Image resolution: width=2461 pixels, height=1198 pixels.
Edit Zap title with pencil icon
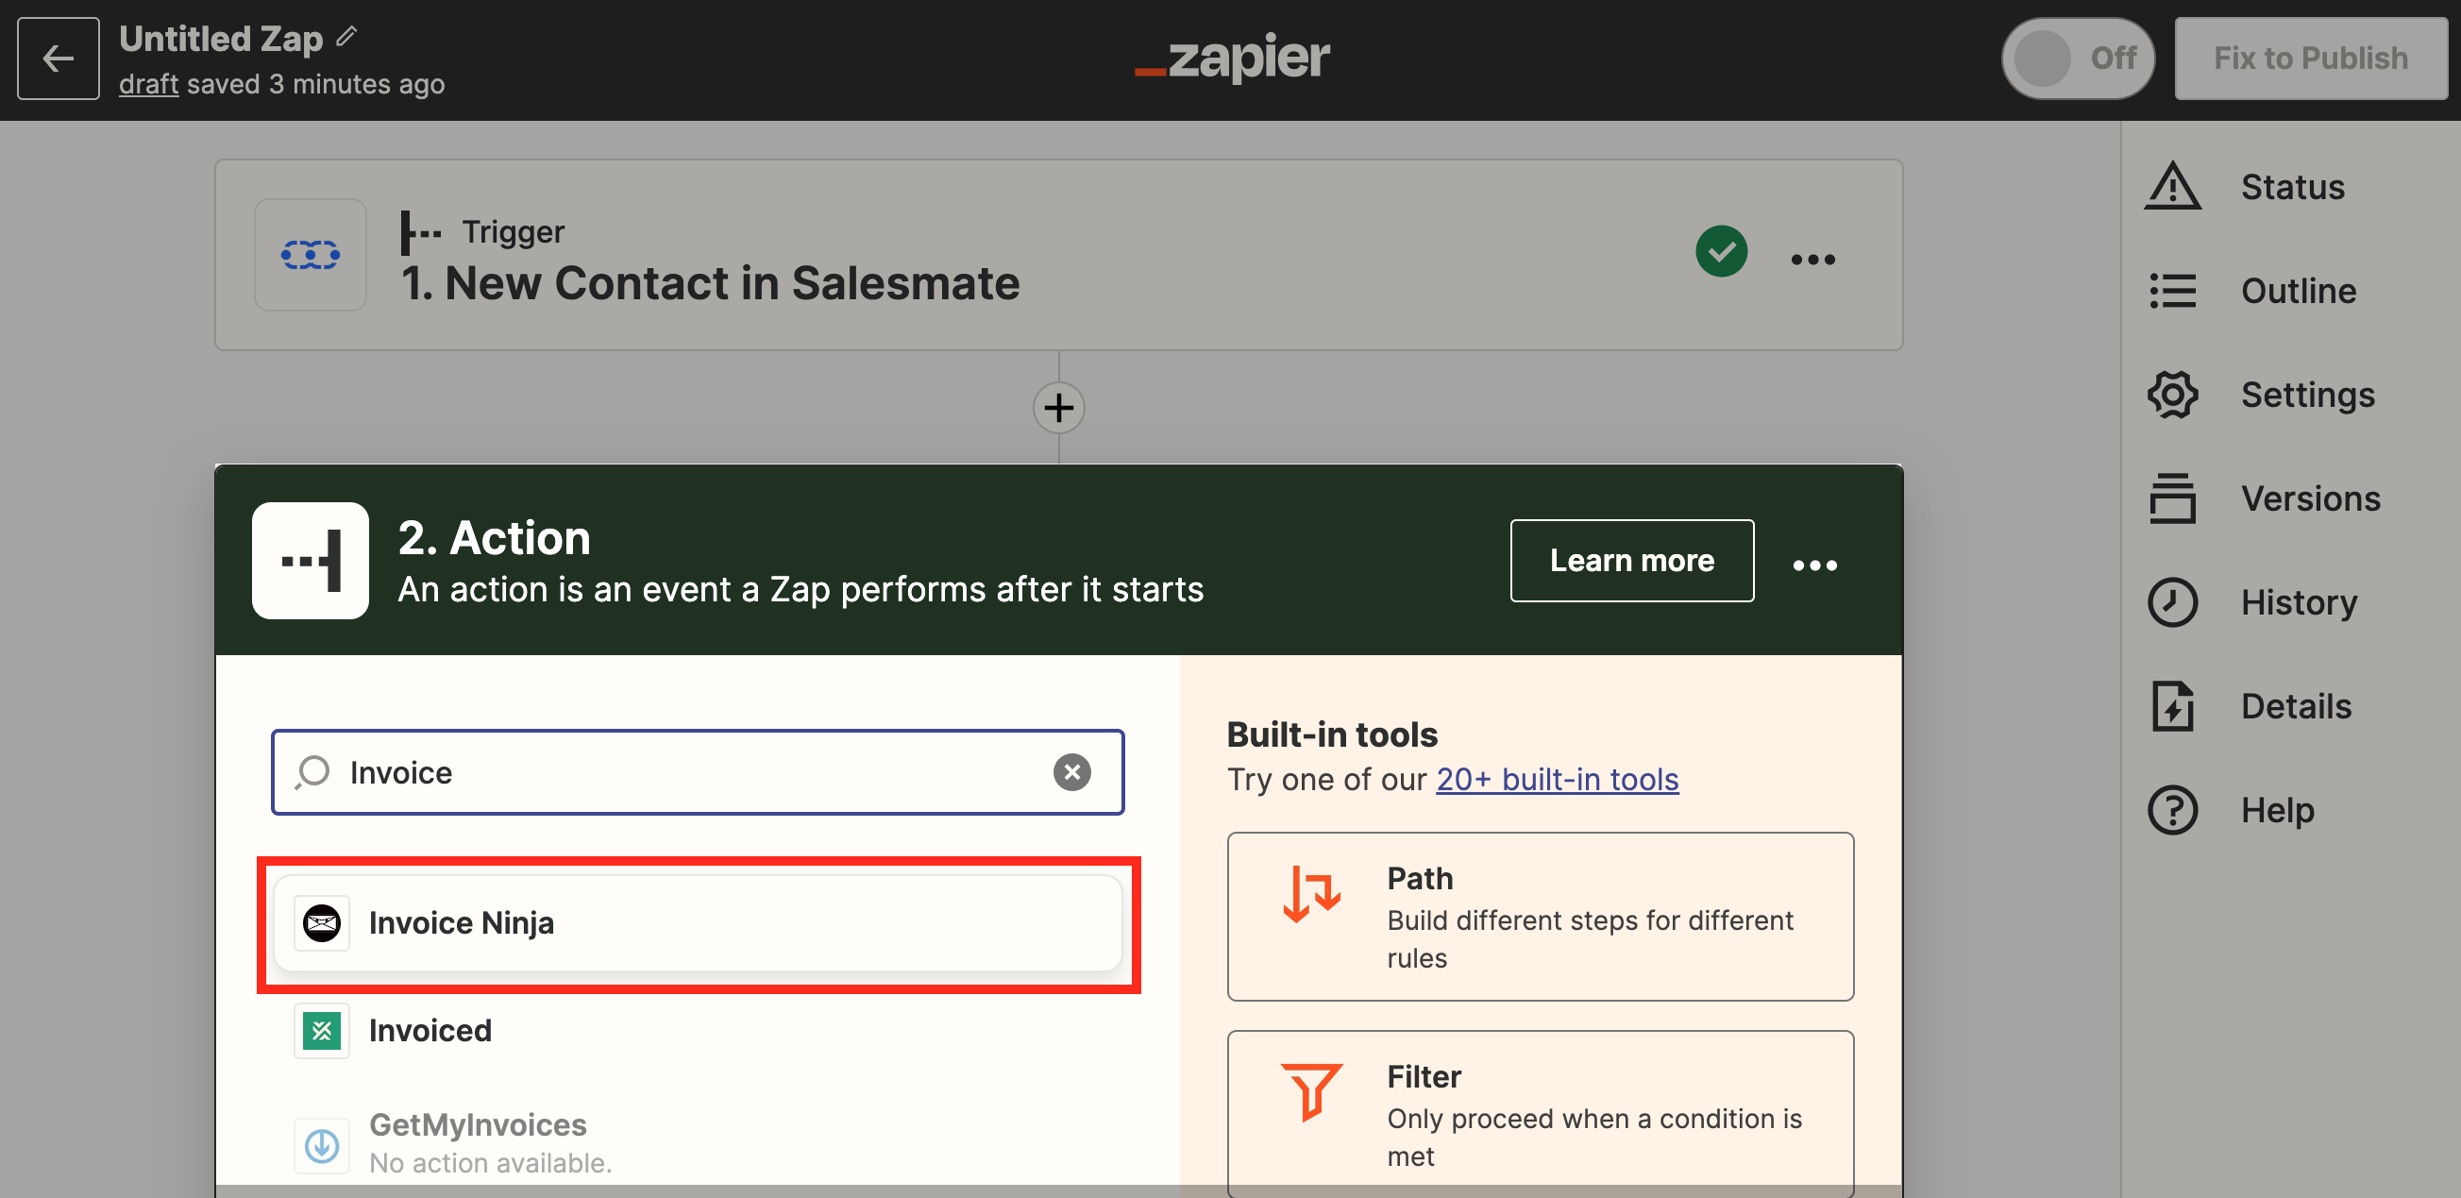pyautogui.click(x=347, y=36)
